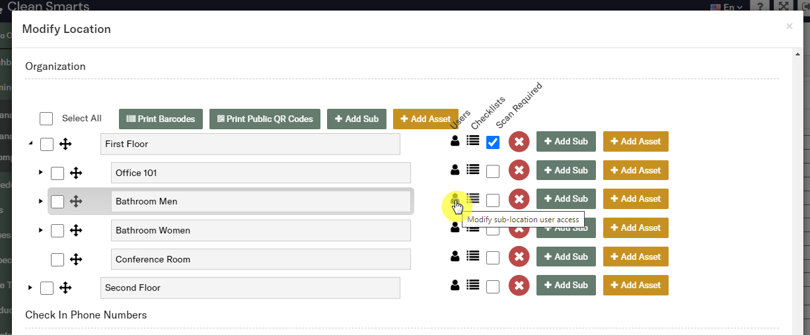This screenshot has height=335, width=810.
Task: Click Add Asset for Bathroom Men
Action: (x=636, y=198)
